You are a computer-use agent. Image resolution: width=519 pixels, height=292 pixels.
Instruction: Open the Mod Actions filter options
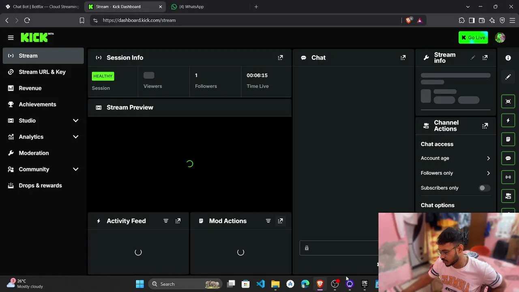(268, 221)
